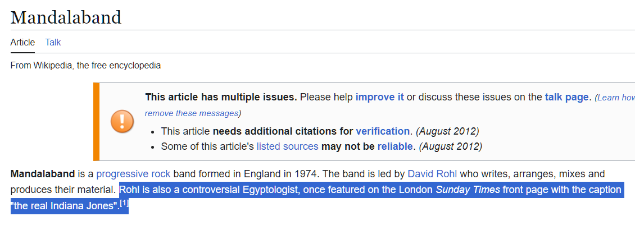
Task: Visit the "listed sources" link
Action: coord(288,146)
